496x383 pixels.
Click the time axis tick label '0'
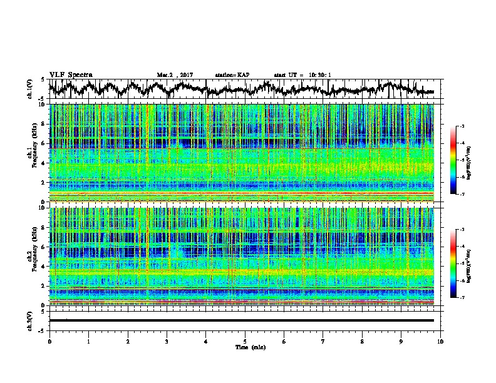tap(49, 342)
